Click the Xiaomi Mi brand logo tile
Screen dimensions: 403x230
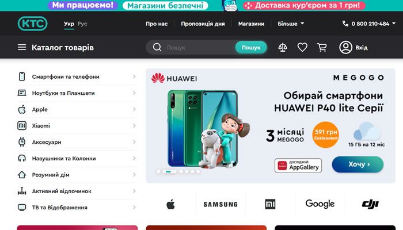(270, 204)
